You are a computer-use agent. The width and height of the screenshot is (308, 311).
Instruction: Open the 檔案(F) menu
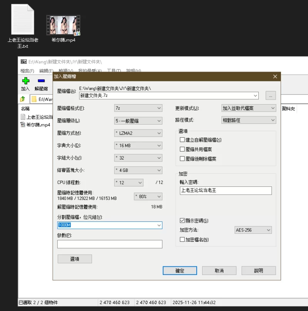click(27, 71)
